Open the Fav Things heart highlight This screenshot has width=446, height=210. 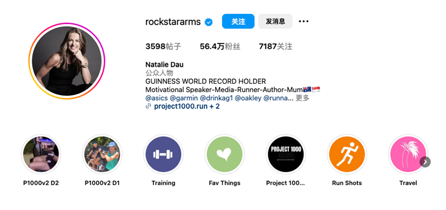click(225, 155)
